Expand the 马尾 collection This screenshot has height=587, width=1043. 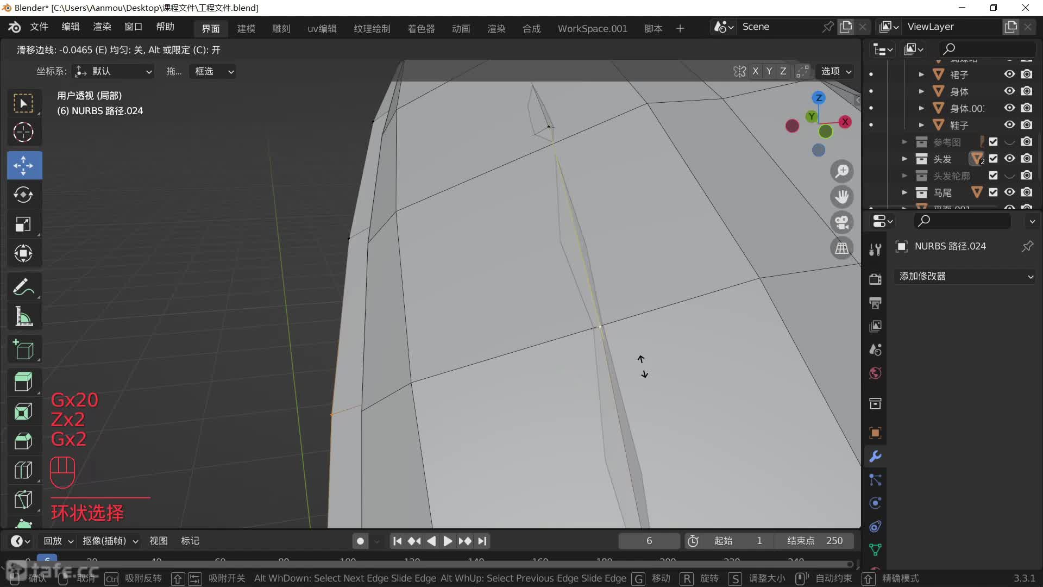[904, 192]
